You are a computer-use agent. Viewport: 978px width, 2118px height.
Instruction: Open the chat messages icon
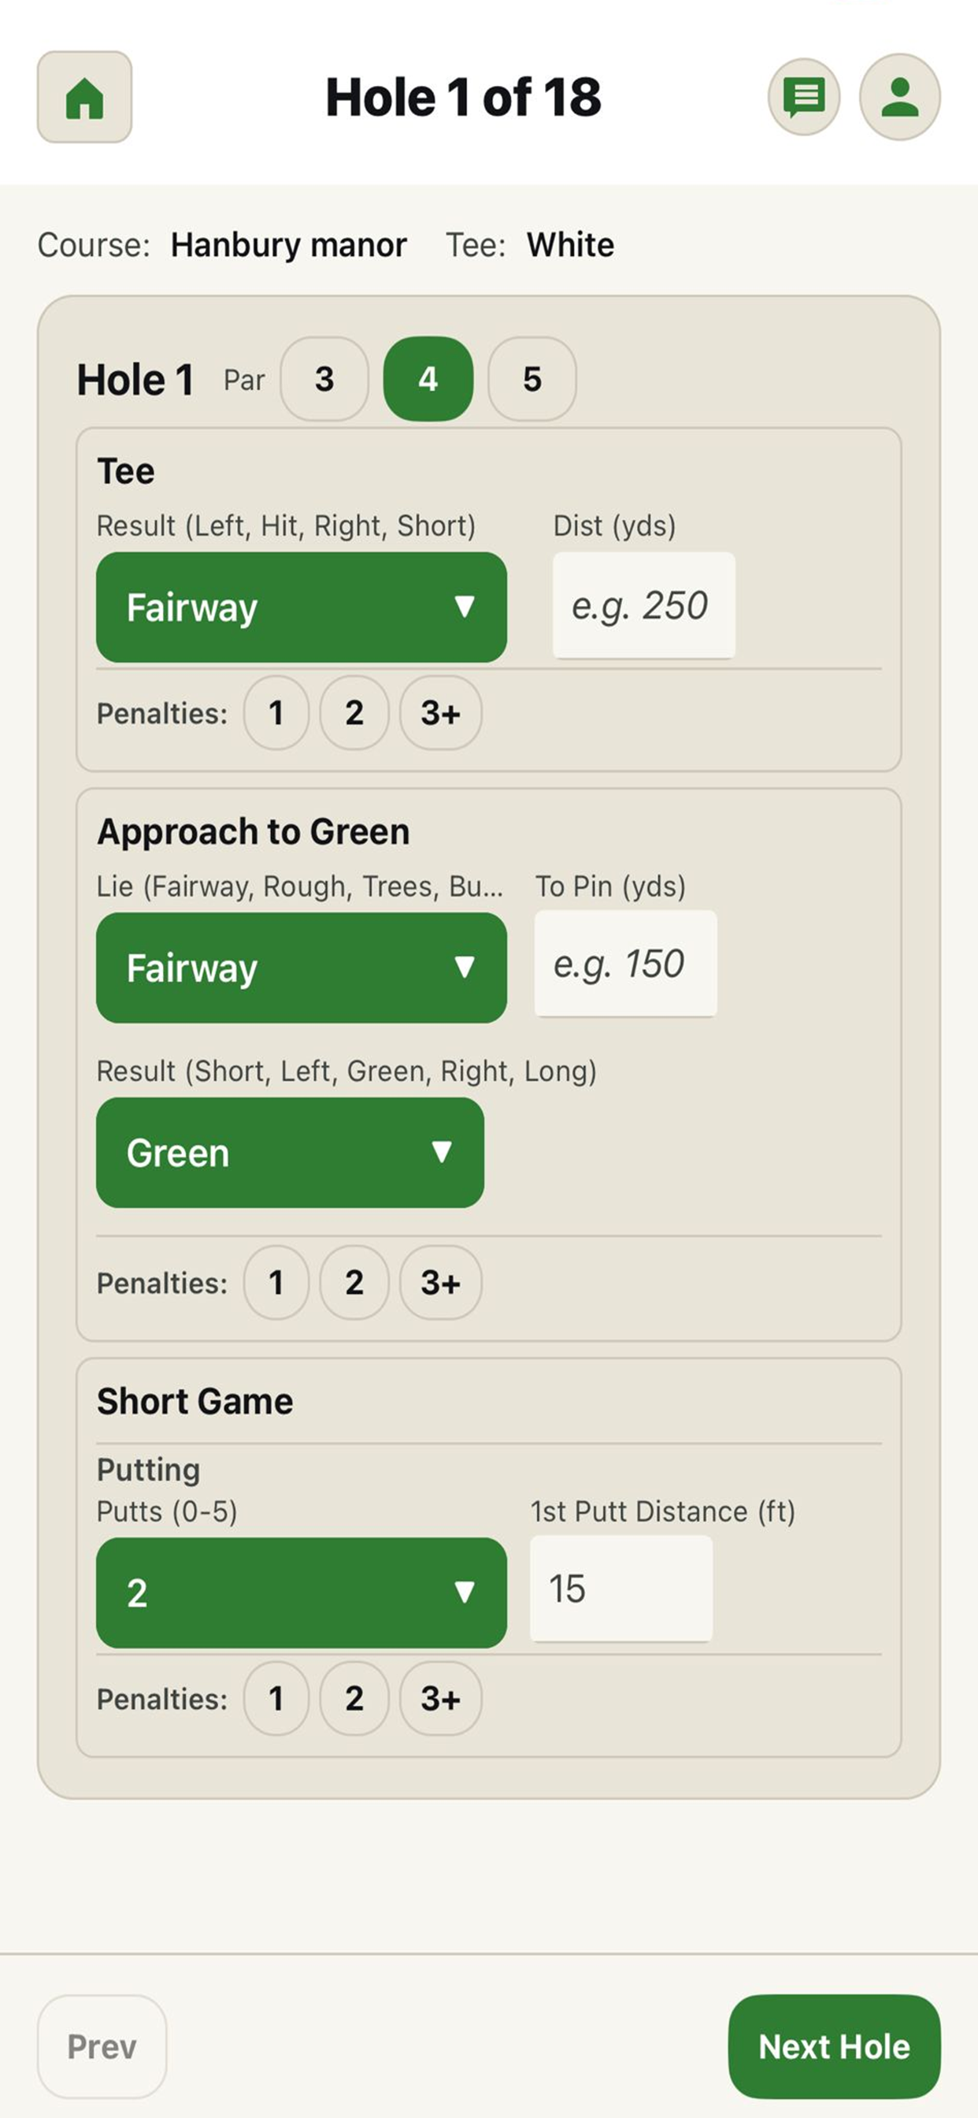[804, 97]
